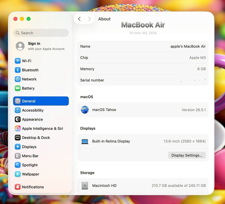Open the Displays pane from the sidebar
Screen dimensions: 225x204
click(41, 147)
